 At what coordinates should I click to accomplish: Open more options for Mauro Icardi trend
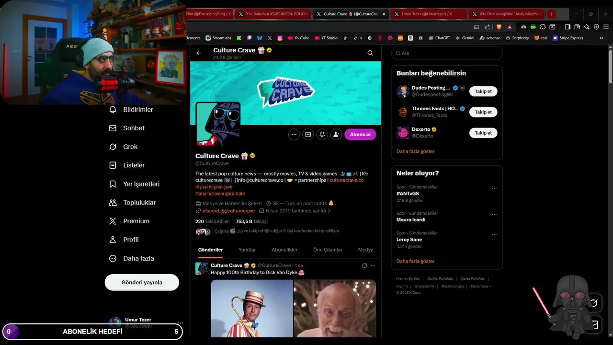tap(494, 215)
